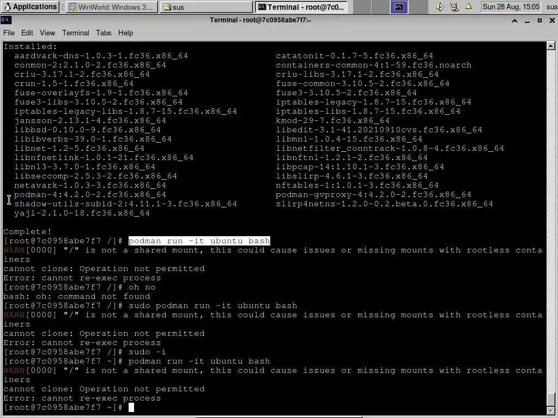This screenshot has width=558, height=418.
Task: Switch to the sus folder taskbar window
Action: point(206,7)
